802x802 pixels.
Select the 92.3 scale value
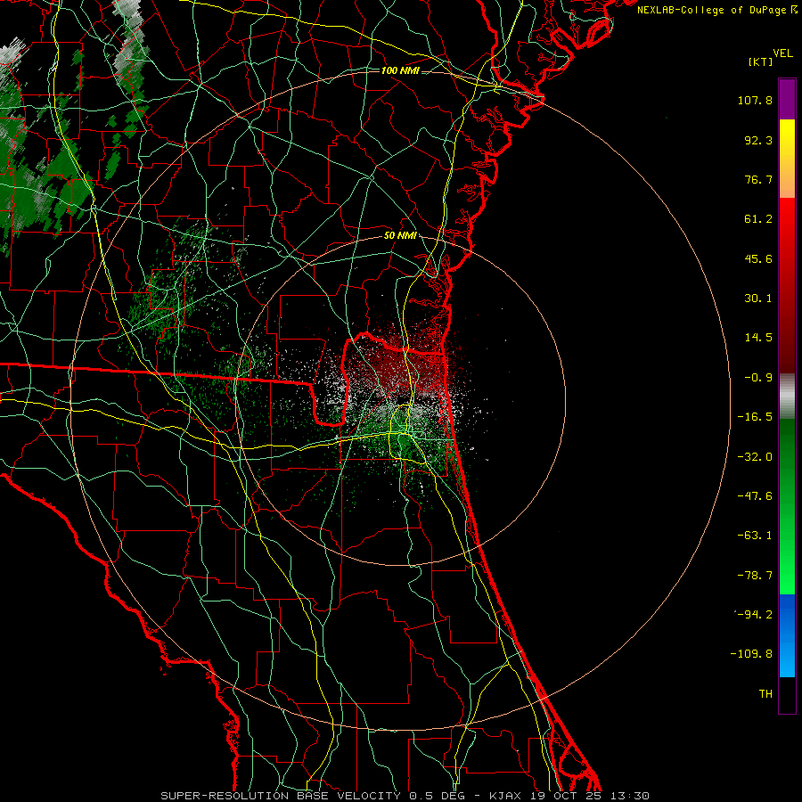(758, 140)
